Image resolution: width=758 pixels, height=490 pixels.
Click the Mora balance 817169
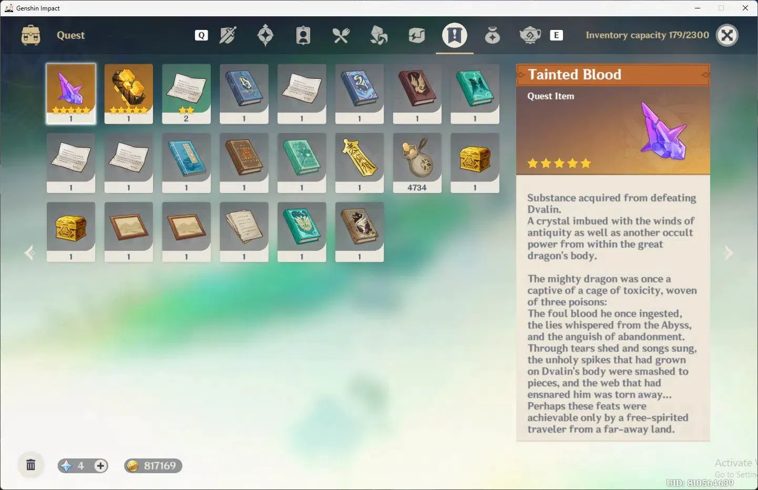point(153,466)
